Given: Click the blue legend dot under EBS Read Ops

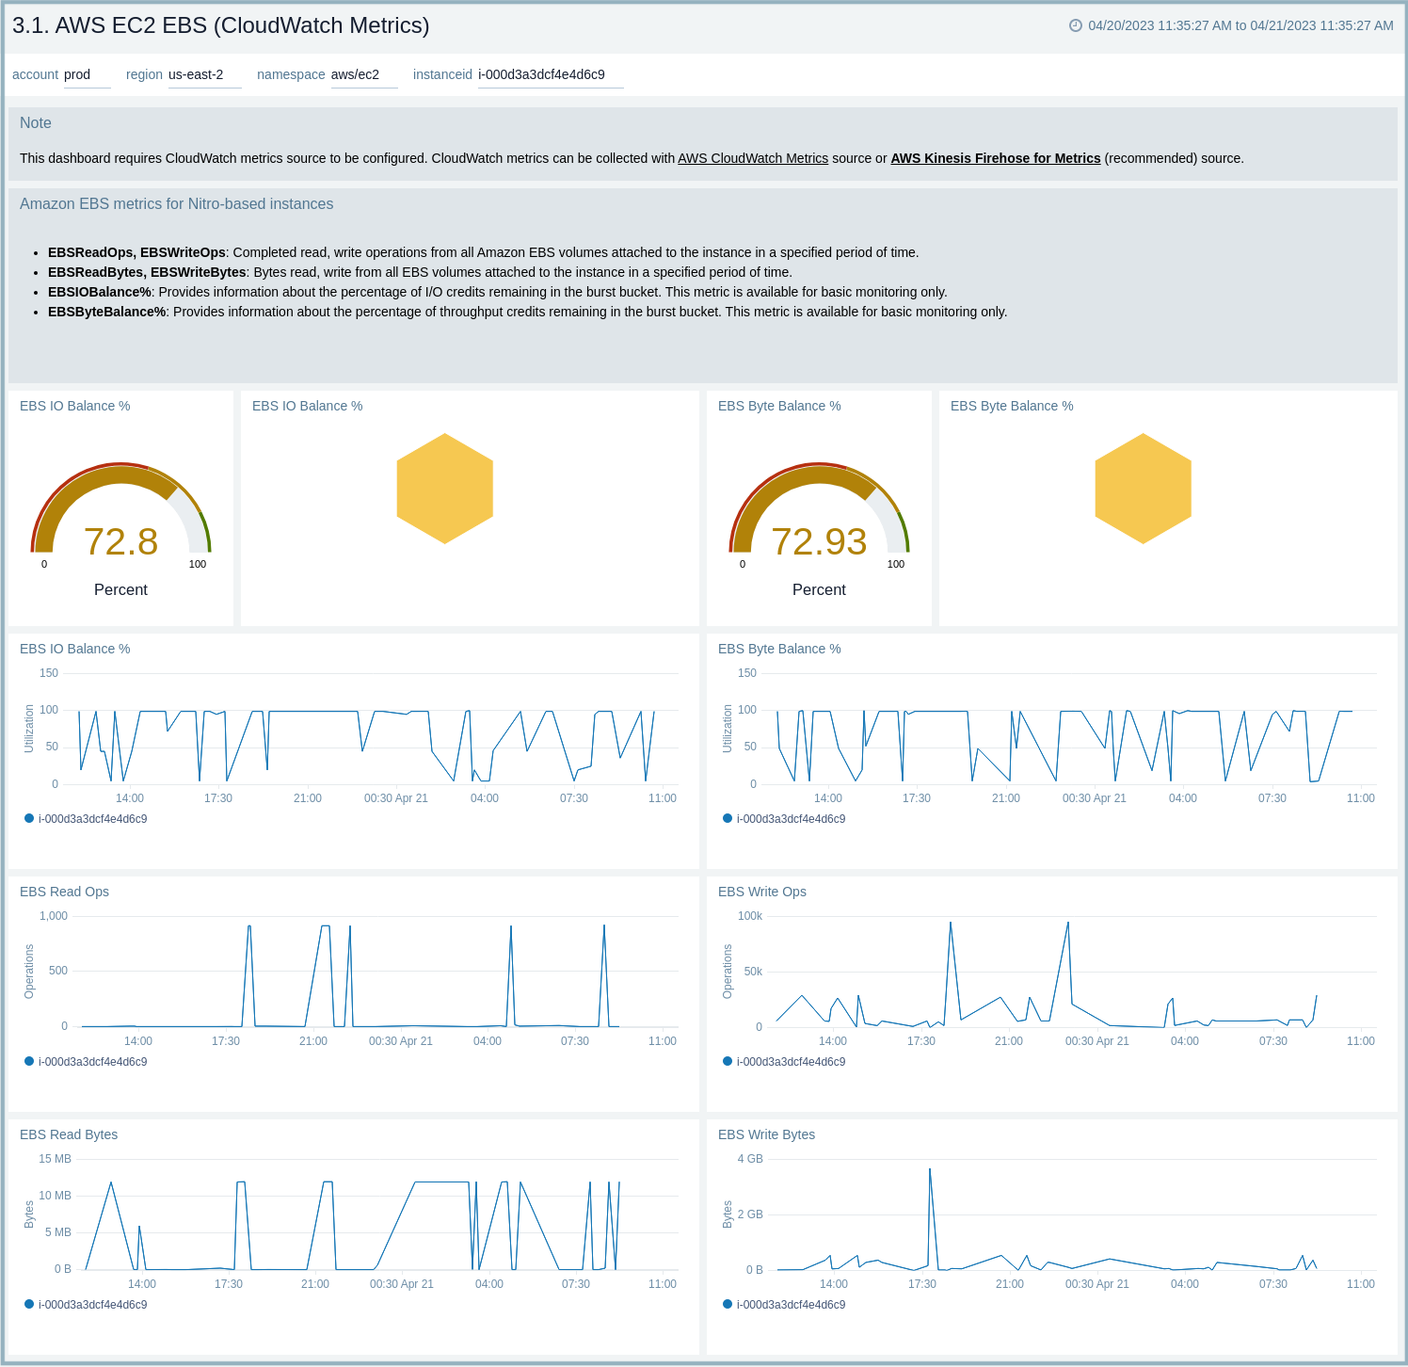Looking at the screenshot, I should pos(28,1061).
